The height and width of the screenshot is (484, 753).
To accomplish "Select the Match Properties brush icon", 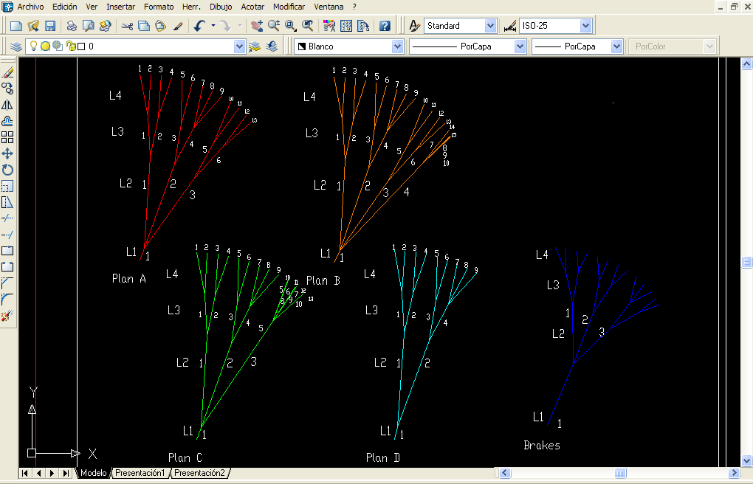I will [x=178, y=26].
